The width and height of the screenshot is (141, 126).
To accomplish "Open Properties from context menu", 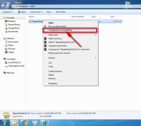I will click(53, 84).
